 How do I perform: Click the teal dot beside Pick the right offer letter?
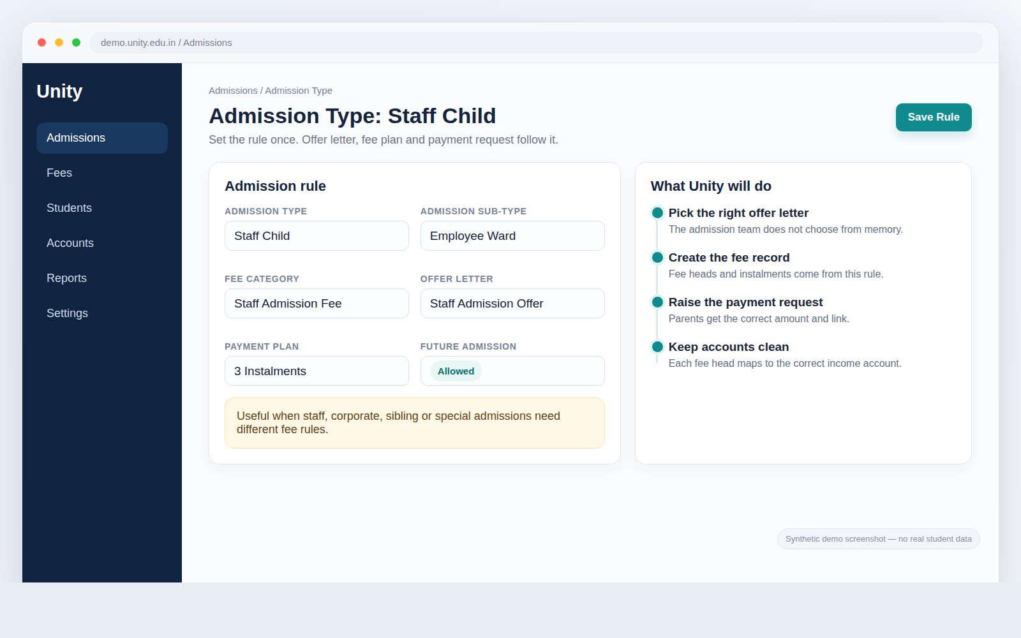tap(657, 213)
